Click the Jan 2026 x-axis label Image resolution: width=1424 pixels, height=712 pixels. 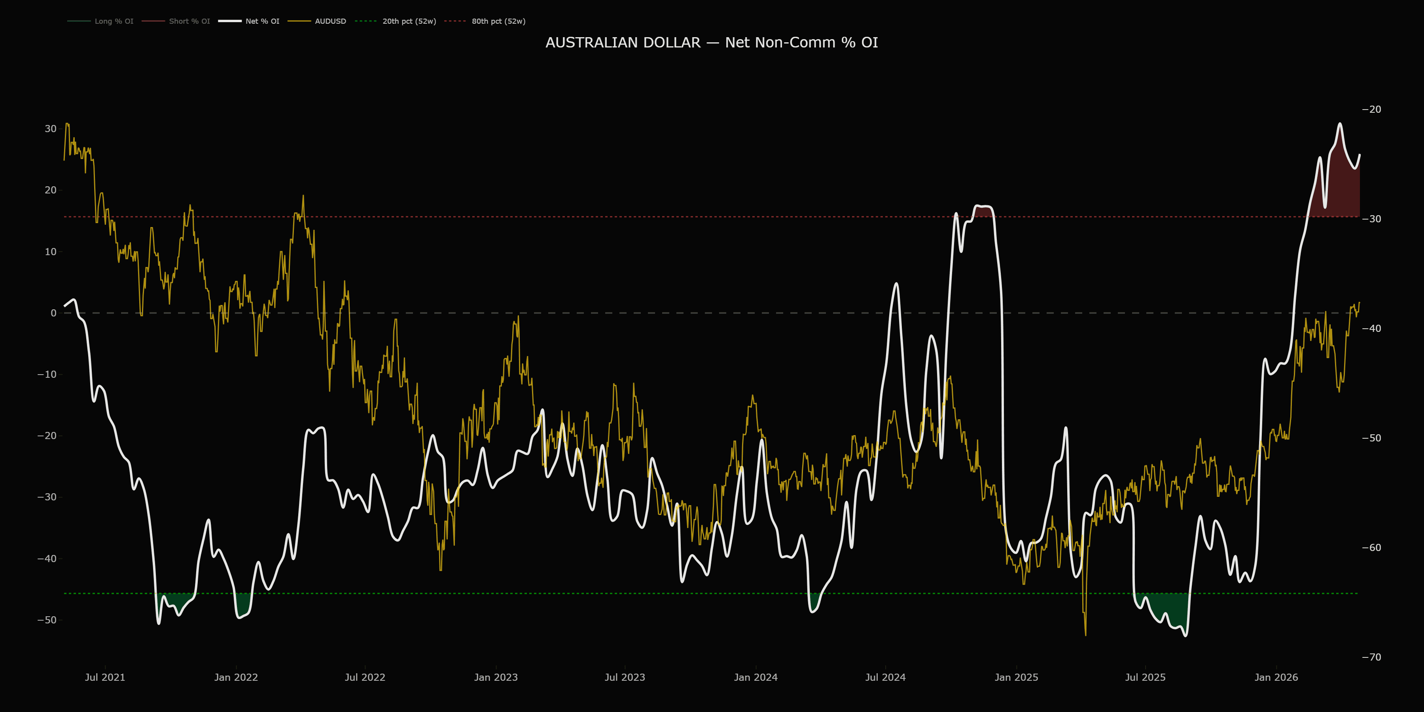pyautogui.click(x=1276, y=677)
